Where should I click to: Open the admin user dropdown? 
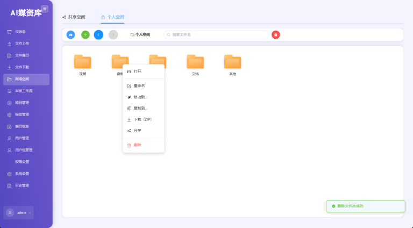point(19,212)
